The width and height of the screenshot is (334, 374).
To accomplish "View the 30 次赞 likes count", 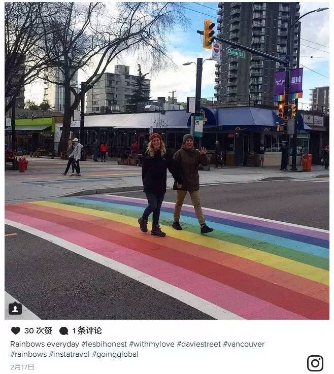I will [x=38, y=330].
